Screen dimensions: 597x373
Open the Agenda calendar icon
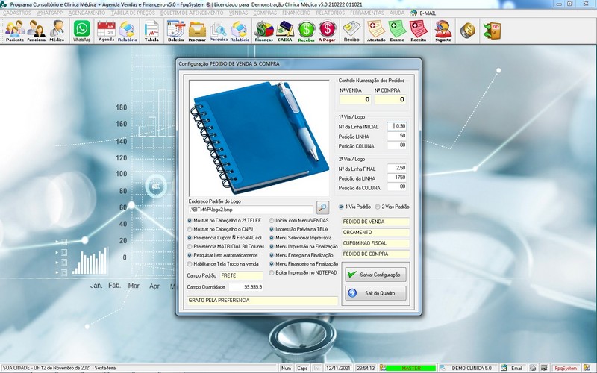106,31
